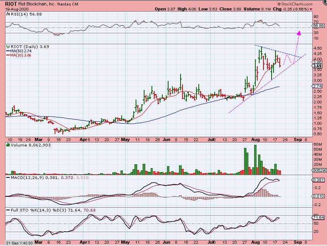This screenshot has width=327, height=246.
Task: Select the MA(10) 3.86 legend text
Action: (x=21, y=55)
